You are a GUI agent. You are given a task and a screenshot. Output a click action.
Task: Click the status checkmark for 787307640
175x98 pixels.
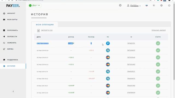[x=158, y=57]
